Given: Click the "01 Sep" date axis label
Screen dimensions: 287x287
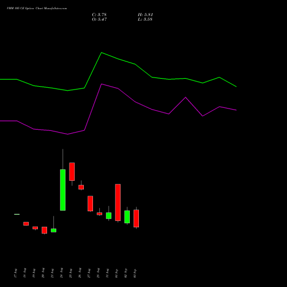Looking at the screenshot, I should (117, 273).
